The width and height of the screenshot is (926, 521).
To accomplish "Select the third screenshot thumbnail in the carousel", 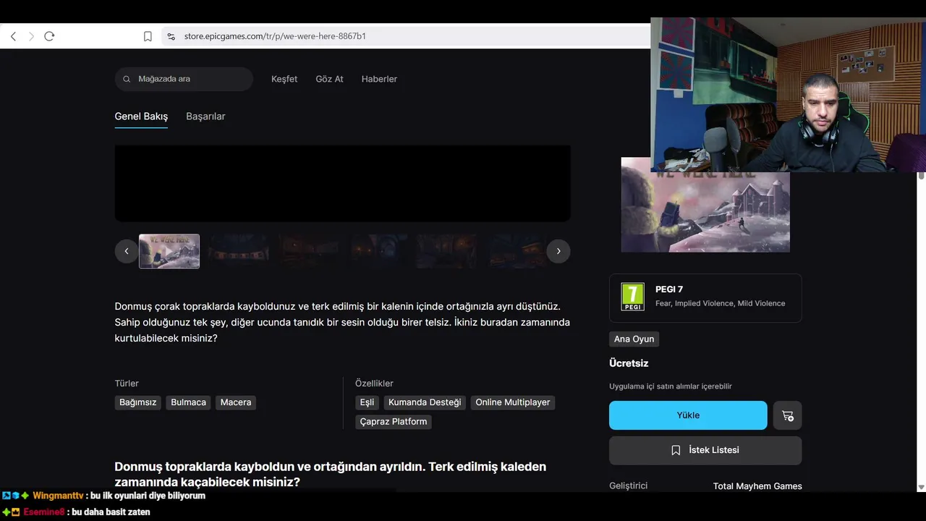I will [308, 251].
